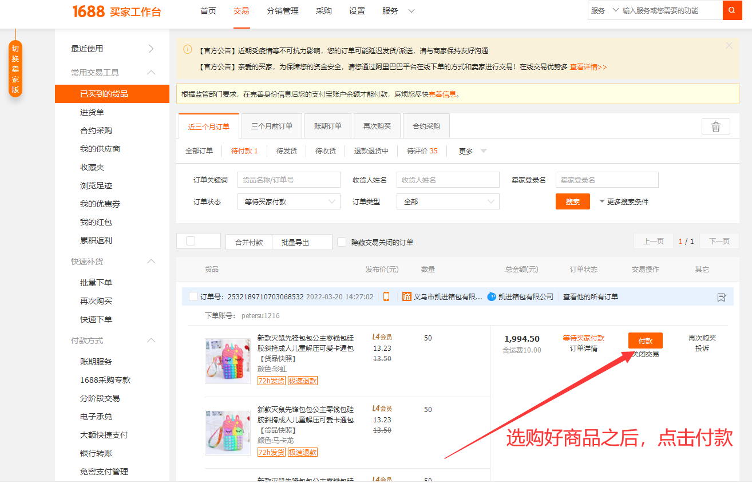752x483 pixels.
Task: Open 分销管理 in top navigation
Action: click(283, 11)
